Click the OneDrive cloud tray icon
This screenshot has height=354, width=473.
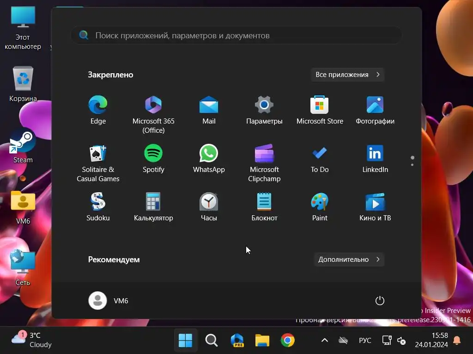pyautogui.click(x=343, y=341)
